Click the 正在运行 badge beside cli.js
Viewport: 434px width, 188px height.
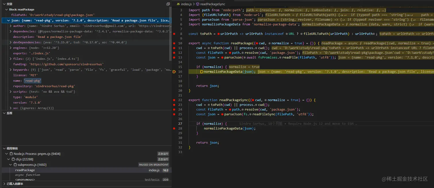pyautogui.click(x=163, y=159)
